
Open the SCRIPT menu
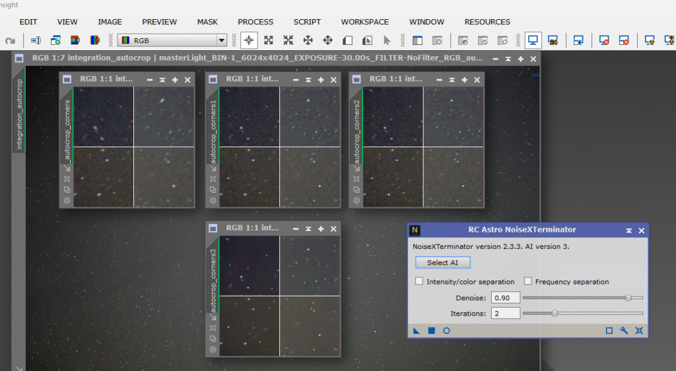coord(307,22)
